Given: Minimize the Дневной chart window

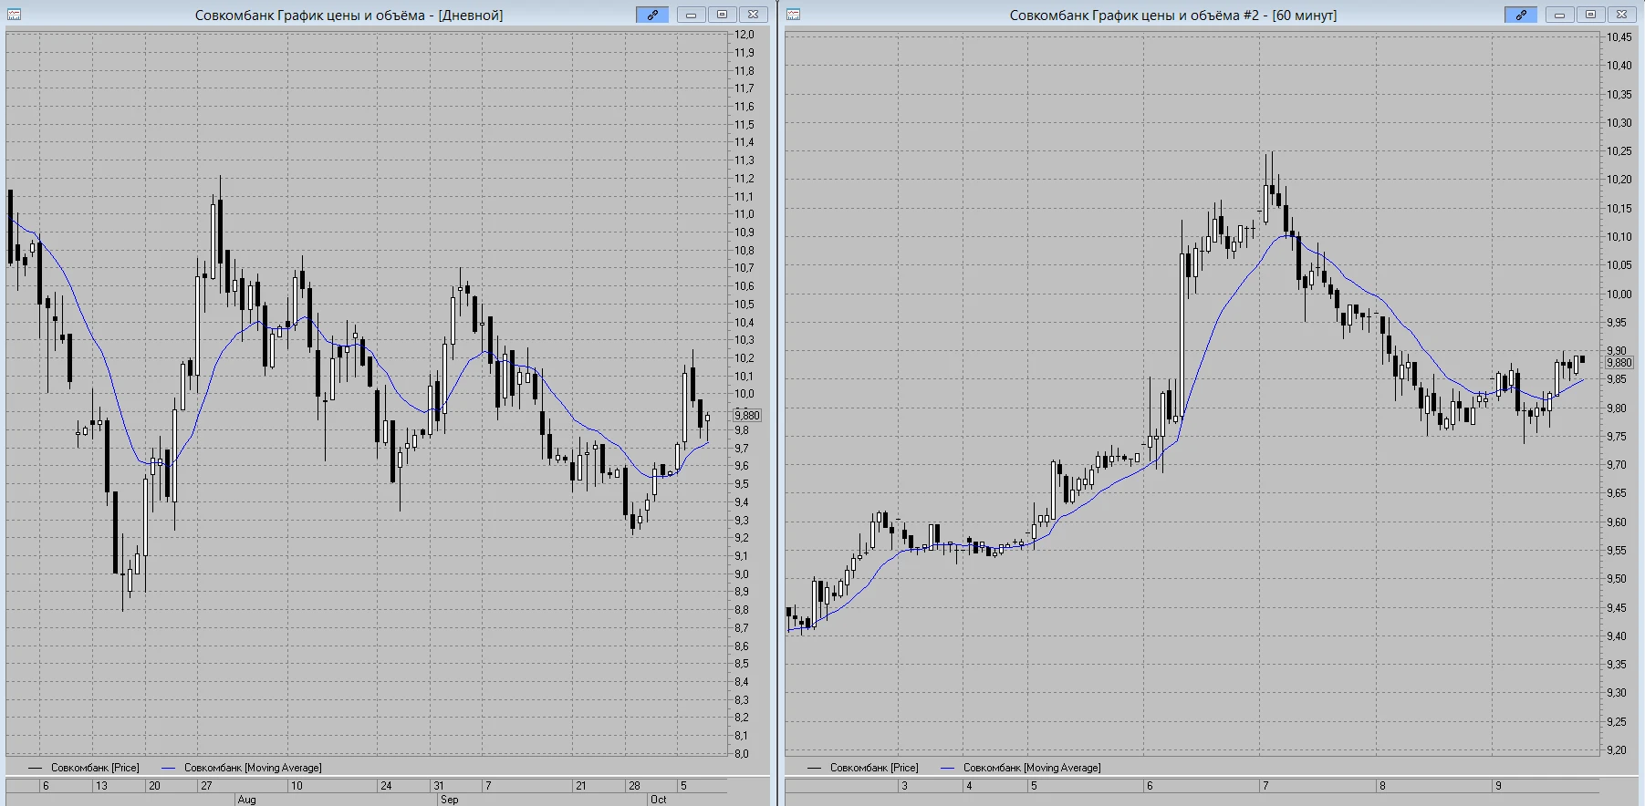Looking at the screenshot, I should click(691, 15).
